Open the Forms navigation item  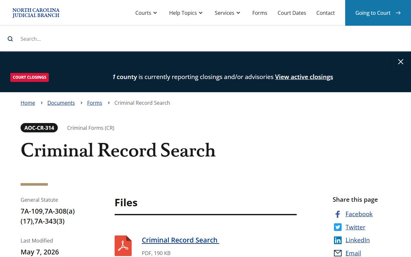[x=260, y=13]
